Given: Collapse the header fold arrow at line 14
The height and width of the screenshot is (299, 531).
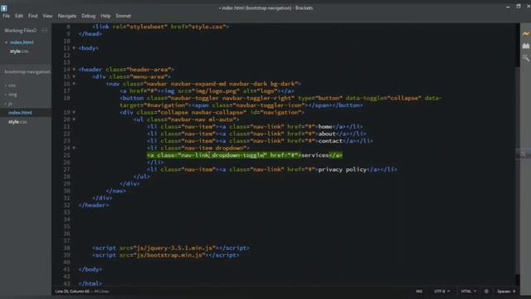Looking at the screenshot, I should coord(74,70).
